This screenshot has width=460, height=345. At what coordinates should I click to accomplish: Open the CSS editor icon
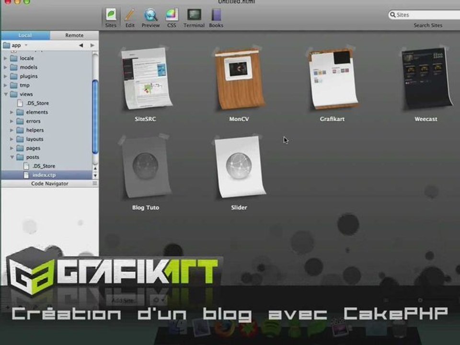point(172,18)
